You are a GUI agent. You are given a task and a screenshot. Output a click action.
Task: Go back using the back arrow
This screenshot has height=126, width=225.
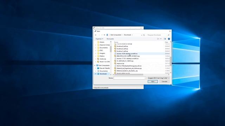click(96, 35)
